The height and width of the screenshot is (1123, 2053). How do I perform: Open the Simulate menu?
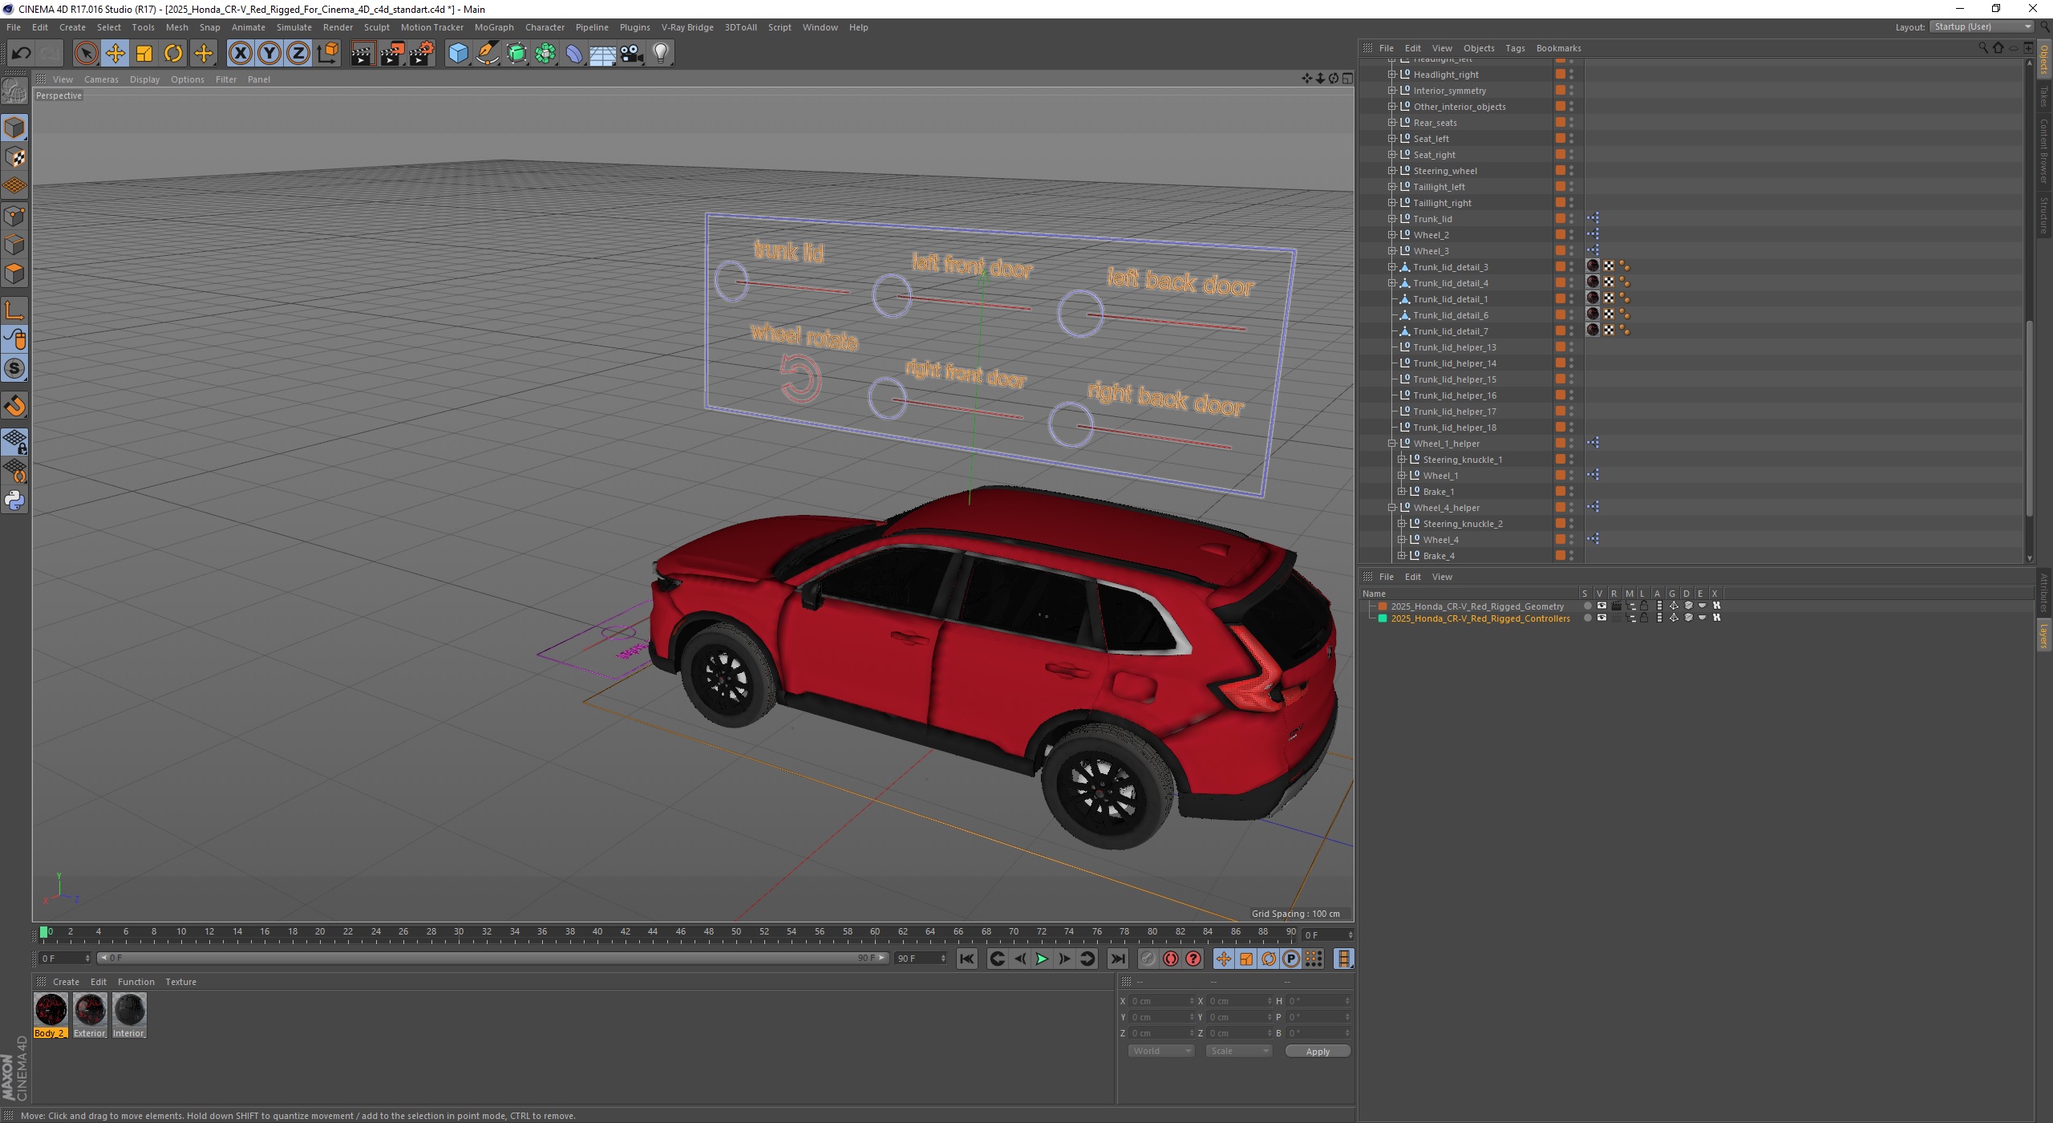[294, 27]
